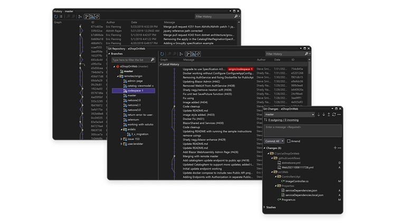Collapse the Local History group
The height and width of the screenshot is (223, 396).
161,64
